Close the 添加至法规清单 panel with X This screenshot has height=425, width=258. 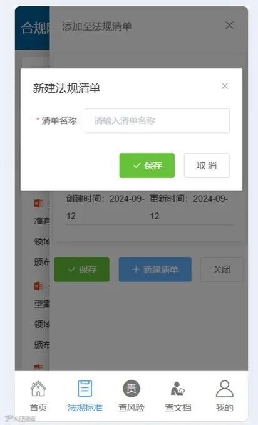(229, 26)
